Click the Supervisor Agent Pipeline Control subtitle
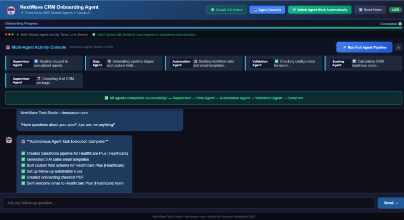Image resolution: width=404 pixels, height=220 pixels. (91, 47)
